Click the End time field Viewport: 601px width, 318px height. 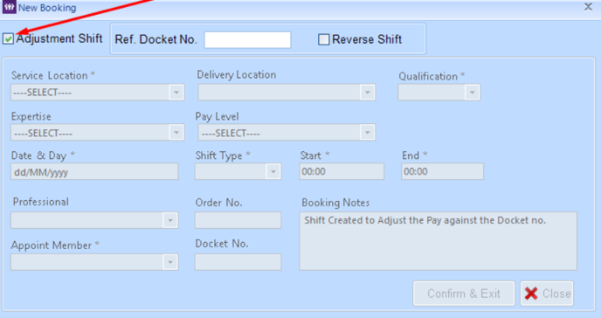pos(442,171)
